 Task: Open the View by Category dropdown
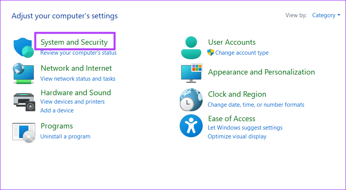(326, 15)
